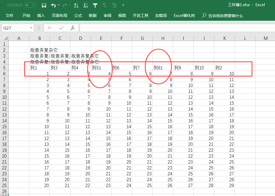This screenshot has height=196, width=275.
Task: Sort ascending with the A-to-Z icon
Action: coord(76,5)
